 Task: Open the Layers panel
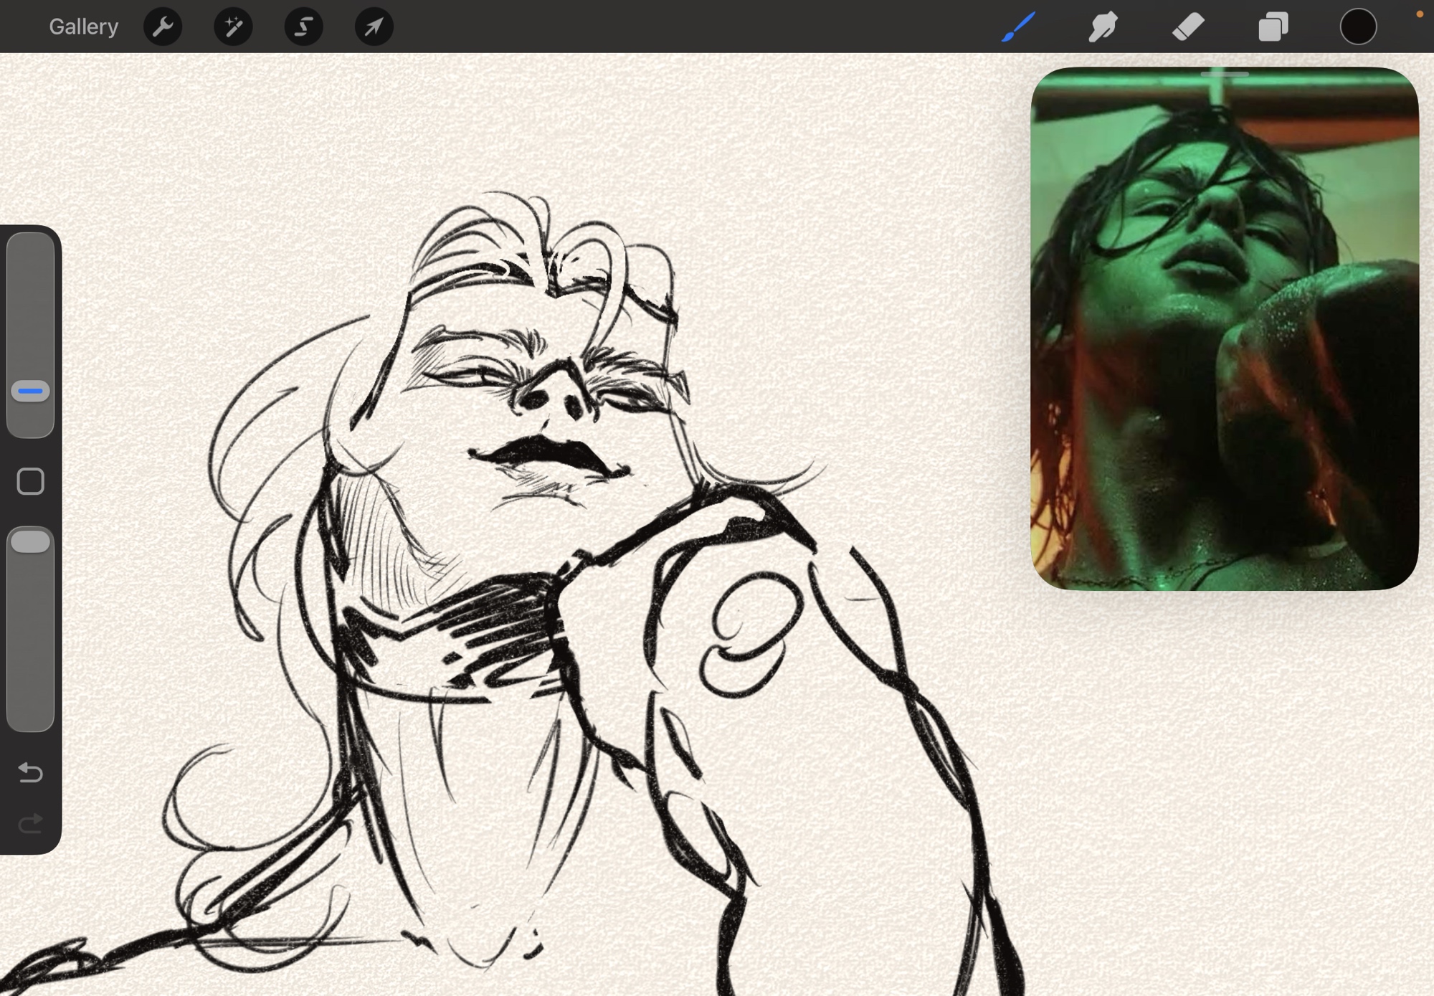point(1273,27)
